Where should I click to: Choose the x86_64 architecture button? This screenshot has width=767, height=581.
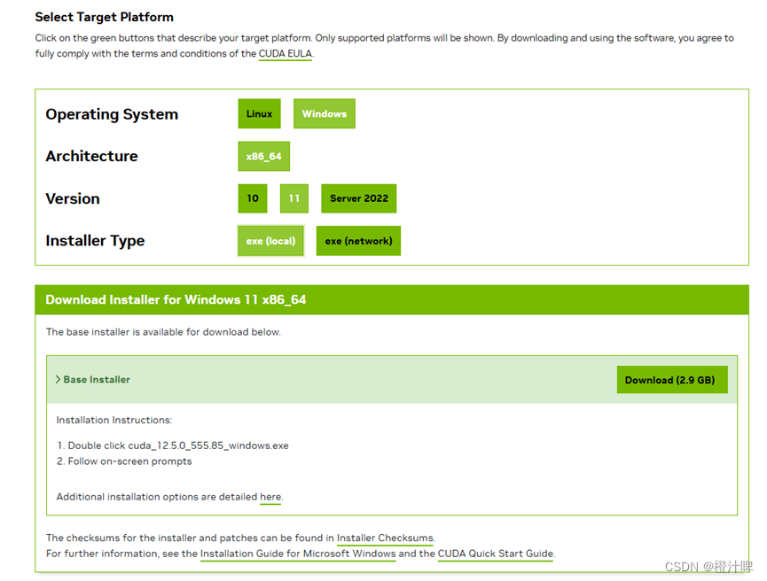click(x=263, y=157)
